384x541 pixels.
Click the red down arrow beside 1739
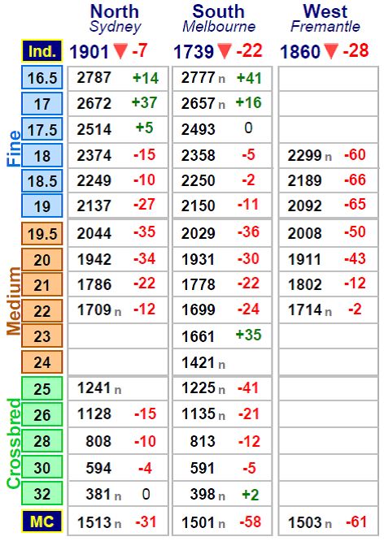point(225,51)
